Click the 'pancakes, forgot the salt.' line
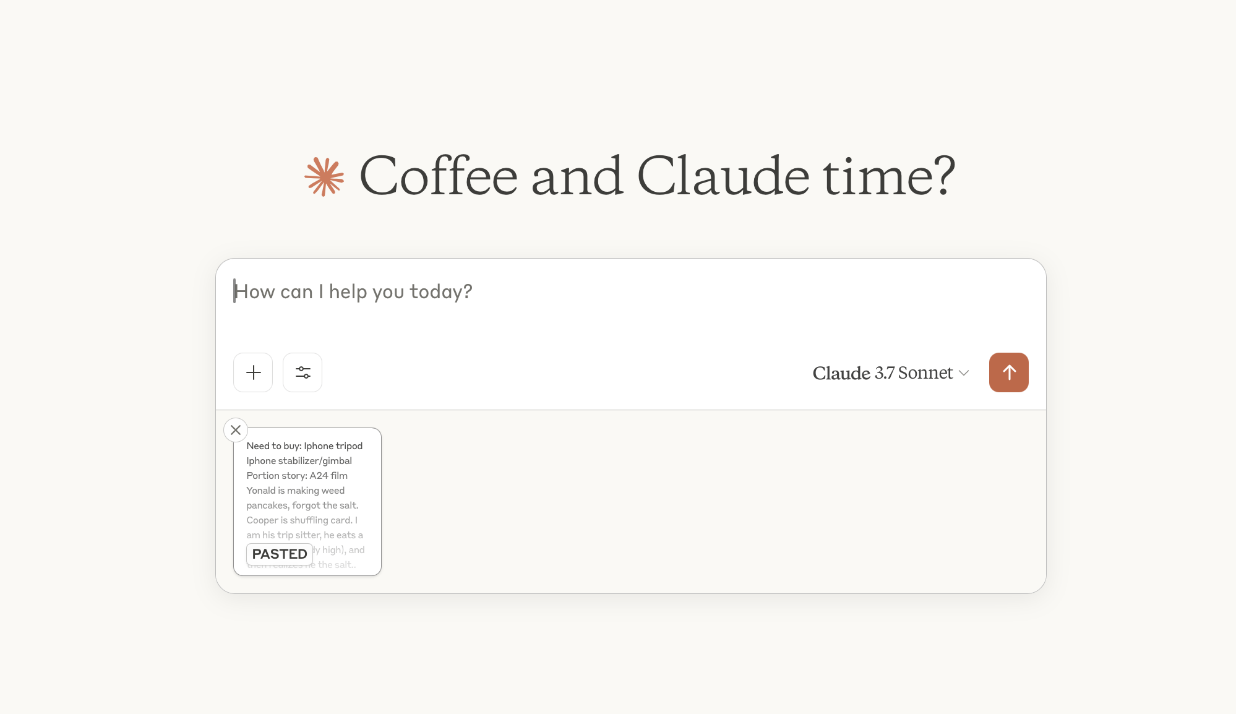The width and height of the screenshot is (1236, 714). pos(302,505)
